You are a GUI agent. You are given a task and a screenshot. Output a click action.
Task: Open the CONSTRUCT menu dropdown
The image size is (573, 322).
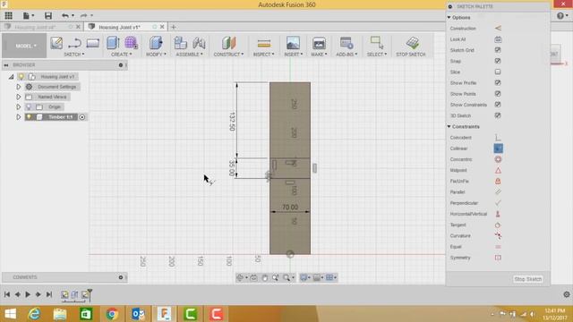coord(229,54)
